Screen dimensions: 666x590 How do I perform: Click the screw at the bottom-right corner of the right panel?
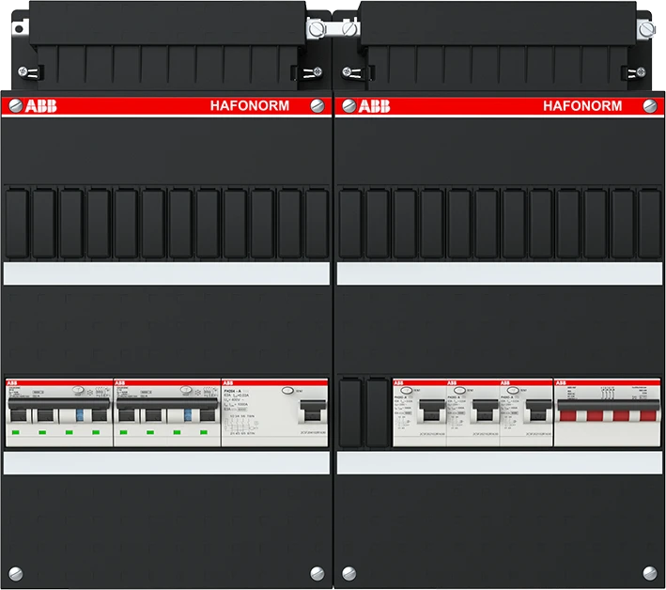coord(648,572)
